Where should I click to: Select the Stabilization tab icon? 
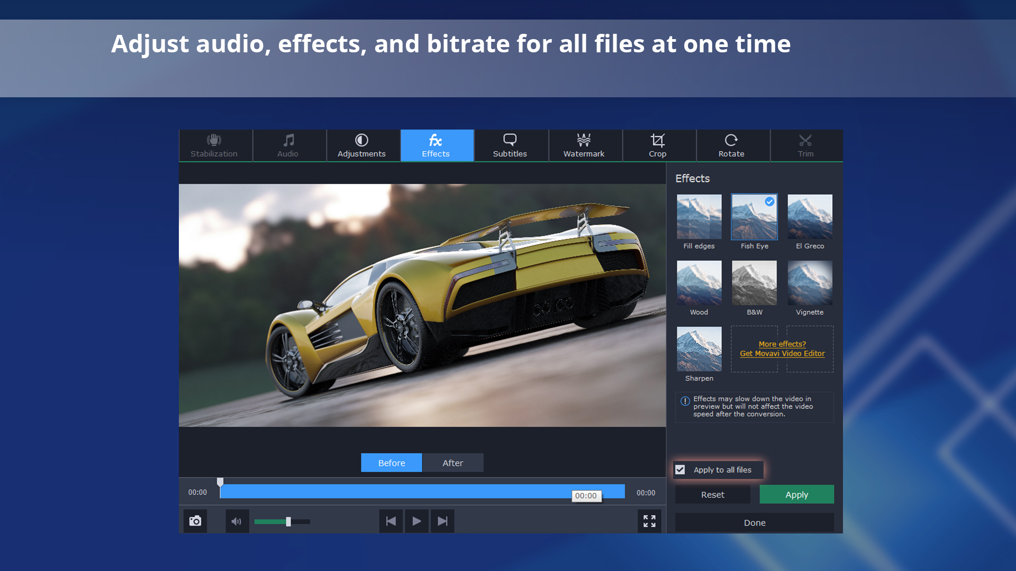point(214,141)
